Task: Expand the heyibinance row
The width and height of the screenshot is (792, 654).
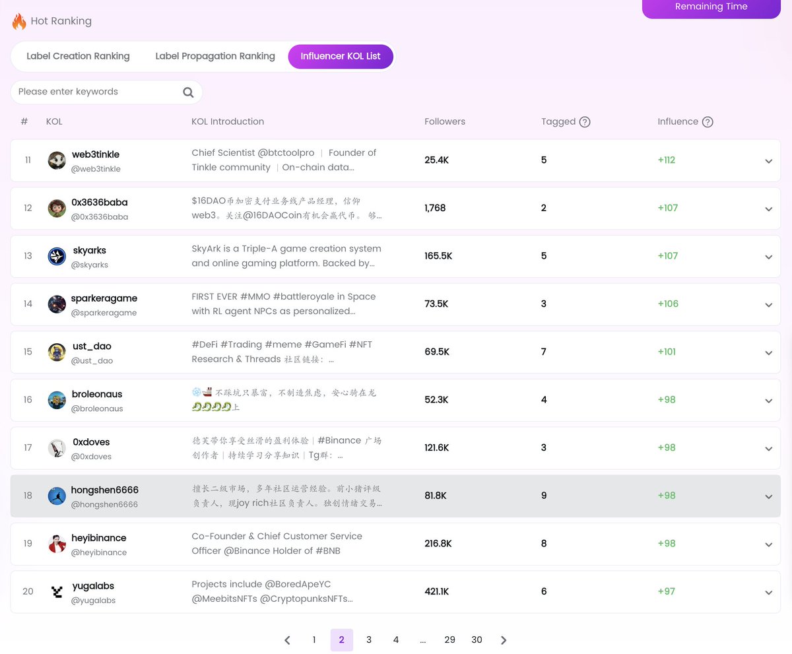Action: pyautogui.click(x=768, y=544)
